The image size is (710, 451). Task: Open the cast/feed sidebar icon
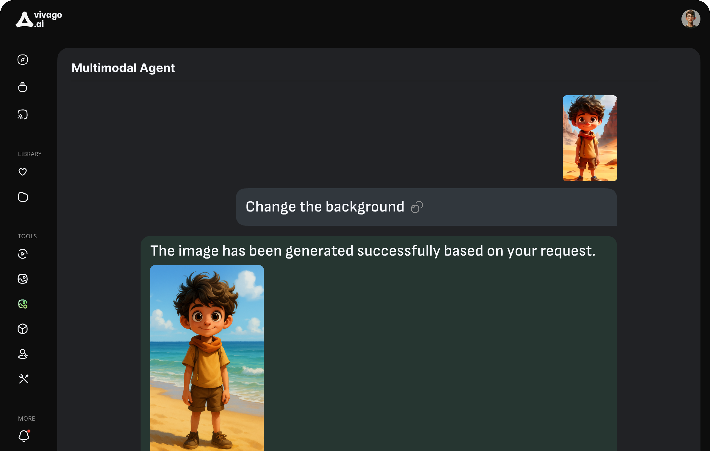(x=23, y=114)
